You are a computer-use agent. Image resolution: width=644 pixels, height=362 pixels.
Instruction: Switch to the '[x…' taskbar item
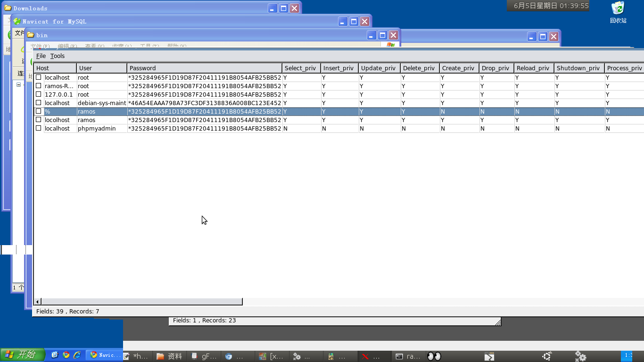272,356
